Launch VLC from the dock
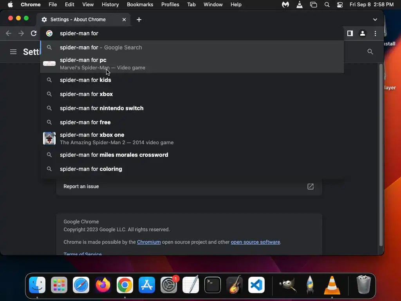This screenshot has height=301, width=401. click(x=332, y=285)
